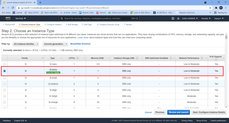The image size is (229, 123).
Task: Open AWS CloudShell icon
Action: click(173, 19)
